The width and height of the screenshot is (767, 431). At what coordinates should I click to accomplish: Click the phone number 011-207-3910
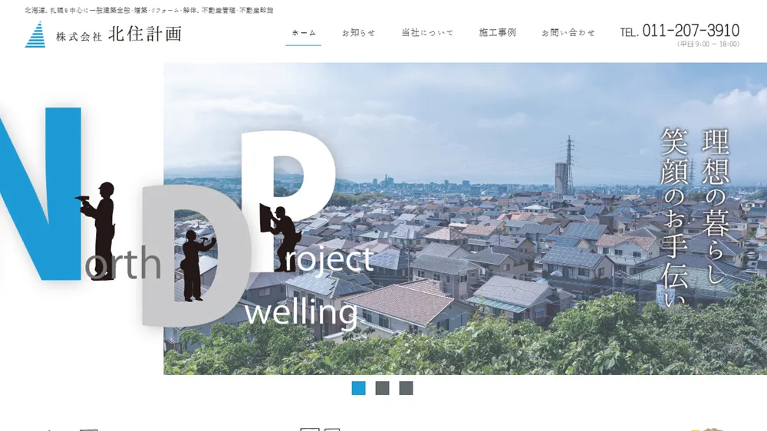click(691, 31)
